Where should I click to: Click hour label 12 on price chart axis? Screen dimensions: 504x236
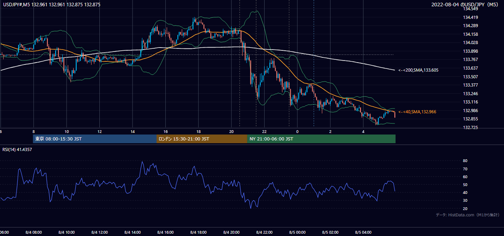[x=99, y=132]
